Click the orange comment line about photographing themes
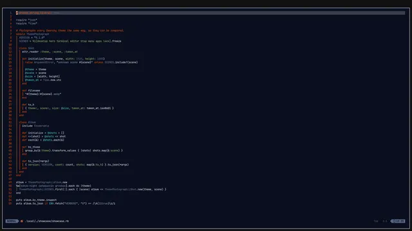412x231 pixels. pos(70,30)
